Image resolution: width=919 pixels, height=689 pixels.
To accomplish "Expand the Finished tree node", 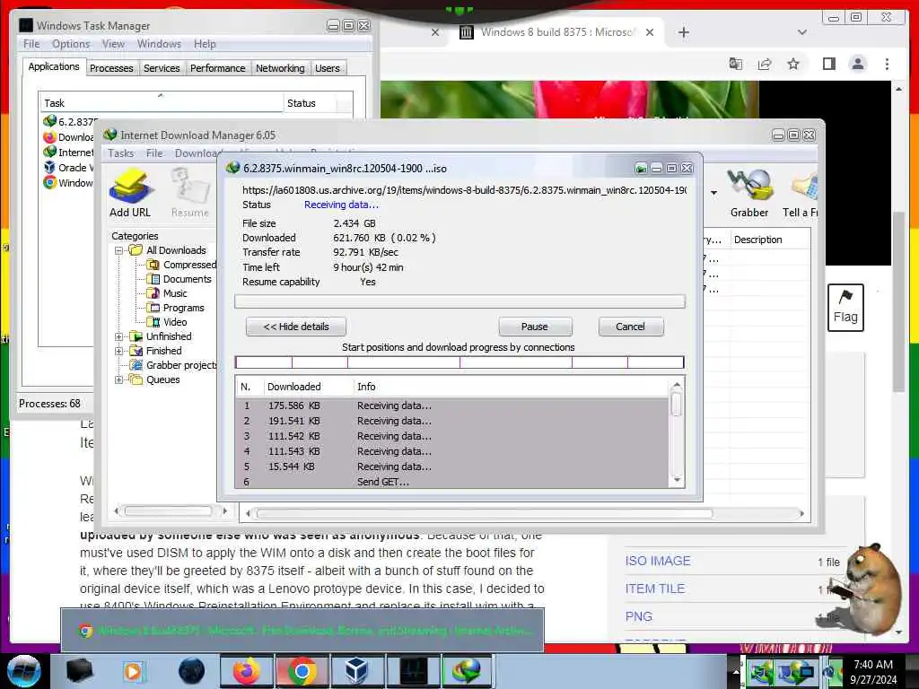I will (x=118, y=351).
